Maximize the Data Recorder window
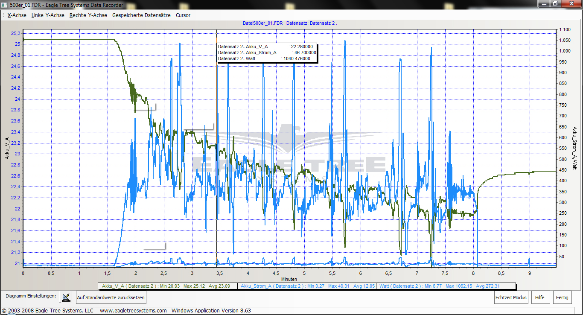The width and height of the screenshot is (583, 315). 554,3
